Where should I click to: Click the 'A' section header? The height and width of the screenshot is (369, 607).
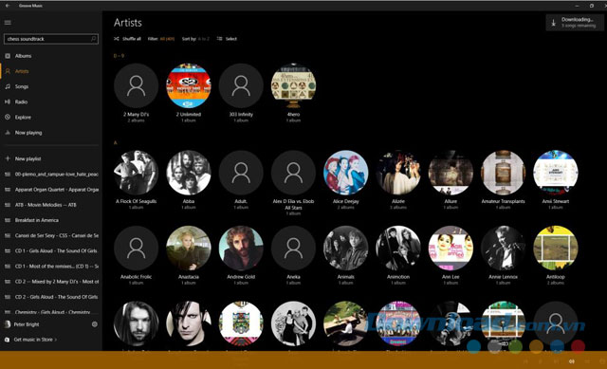click(x=116, y=143)
